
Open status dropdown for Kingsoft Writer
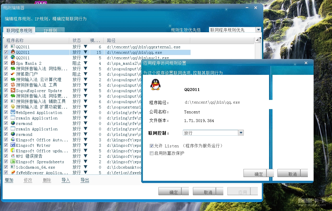[x=86, y=145]
